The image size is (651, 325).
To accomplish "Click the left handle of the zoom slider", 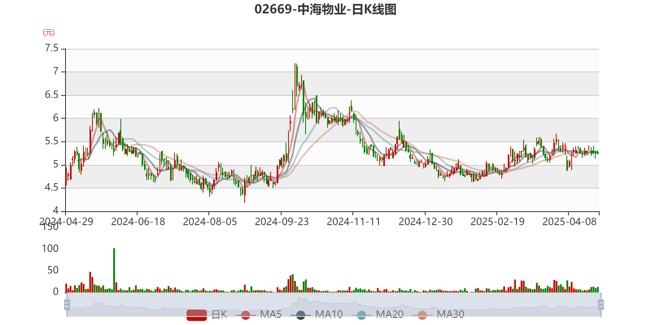I will pos(67,304).
